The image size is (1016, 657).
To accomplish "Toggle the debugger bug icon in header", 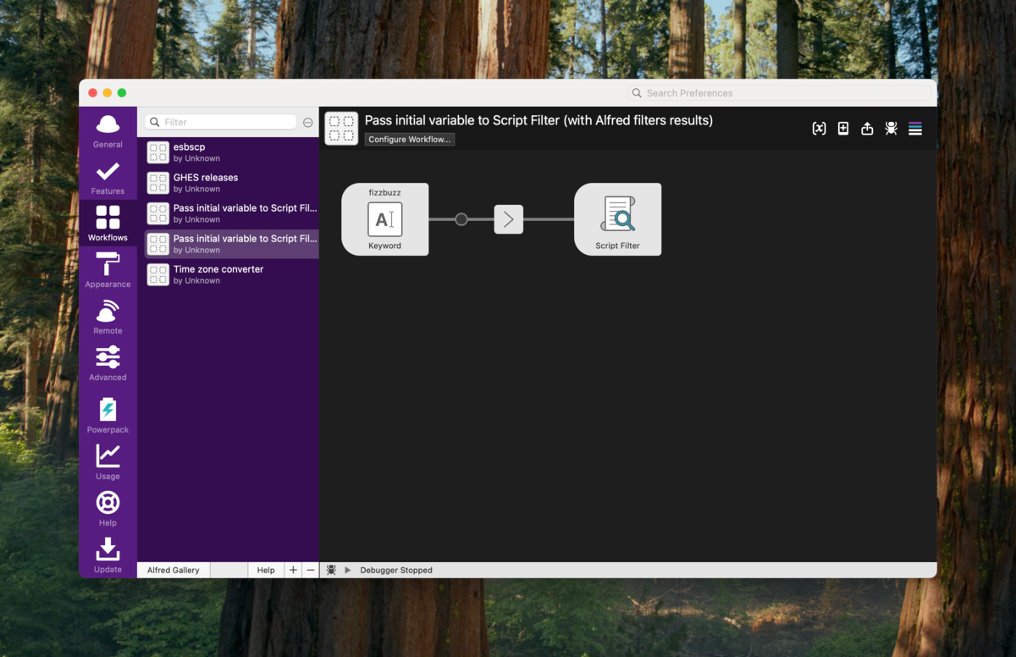I will pos(892,129).
